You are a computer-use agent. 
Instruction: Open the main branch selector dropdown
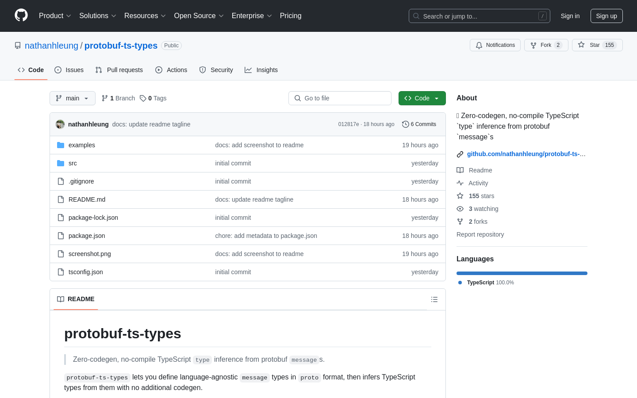point(73,98)
